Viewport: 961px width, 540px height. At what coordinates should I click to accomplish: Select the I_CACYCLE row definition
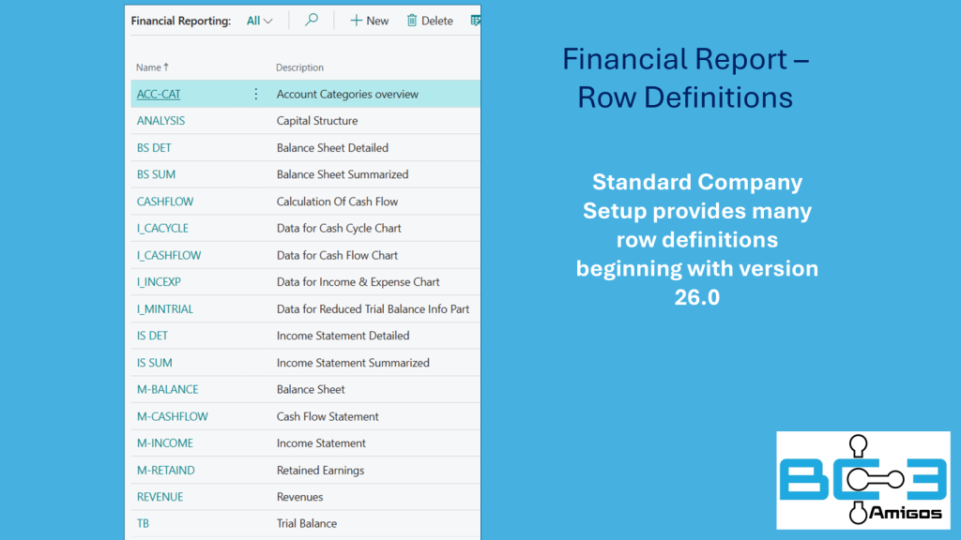point(162,229)
